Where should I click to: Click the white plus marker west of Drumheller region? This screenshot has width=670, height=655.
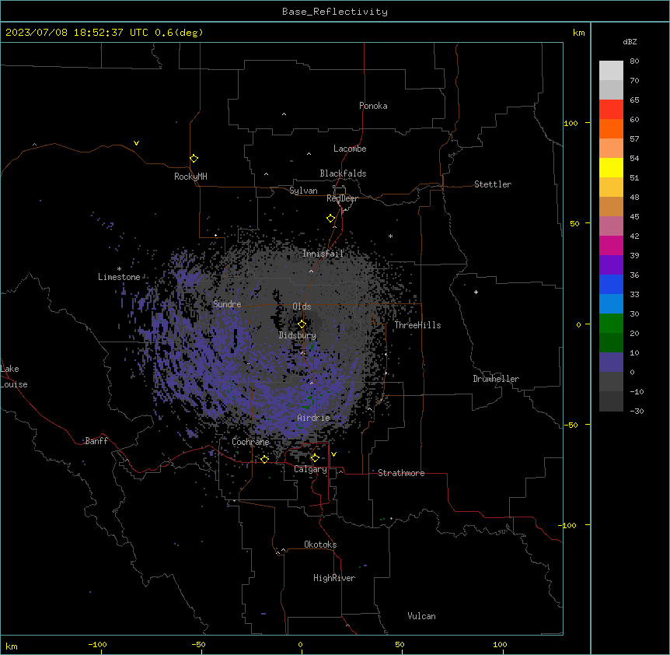[476, 292]
